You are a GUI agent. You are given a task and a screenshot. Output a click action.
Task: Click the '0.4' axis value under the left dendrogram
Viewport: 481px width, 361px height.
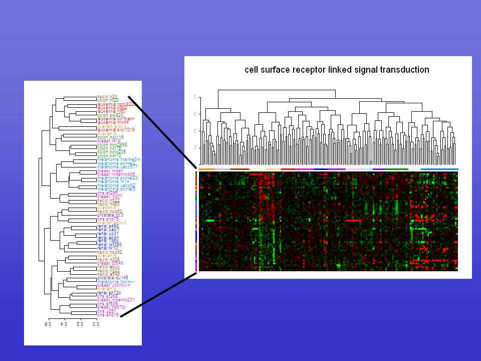pyautogui.click(x=64, y=324)
